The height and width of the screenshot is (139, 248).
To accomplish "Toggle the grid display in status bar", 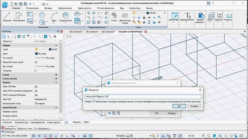I will pyautogui.click(x=34, y=136).
